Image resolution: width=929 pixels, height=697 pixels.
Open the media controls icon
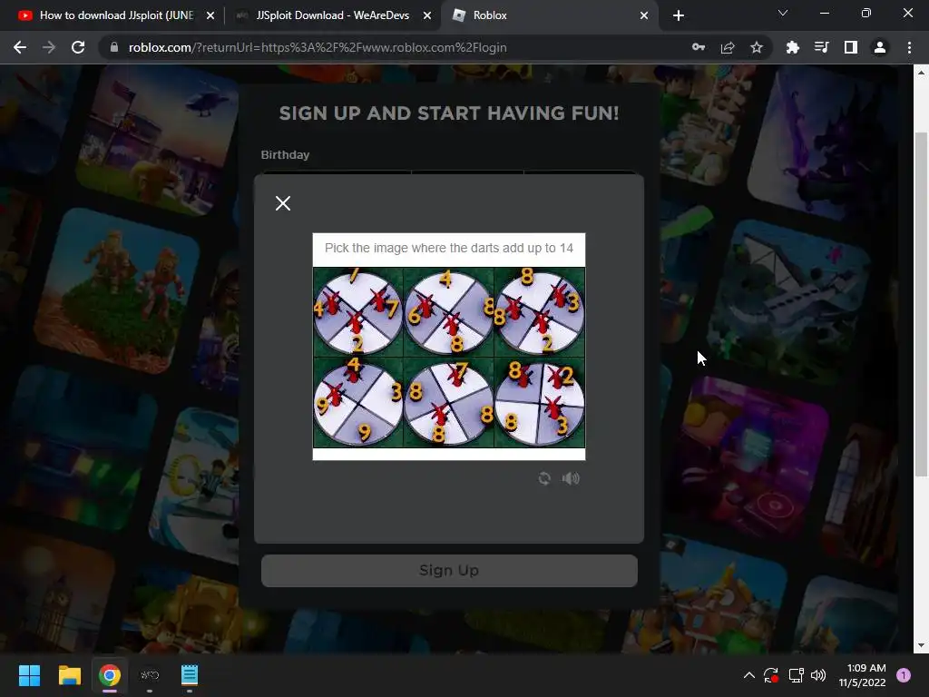(x=822, y=47)
